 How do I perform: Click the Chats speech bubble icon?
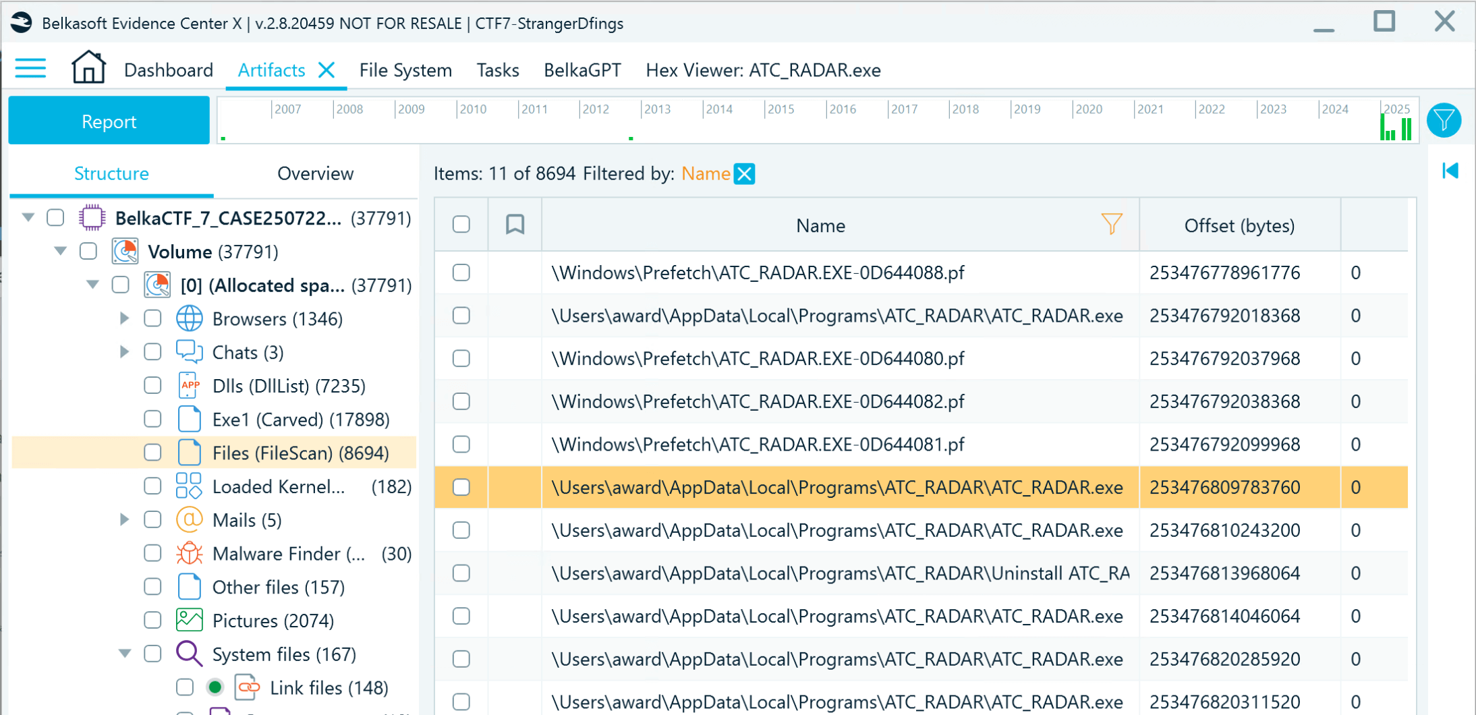pos(190,352)
